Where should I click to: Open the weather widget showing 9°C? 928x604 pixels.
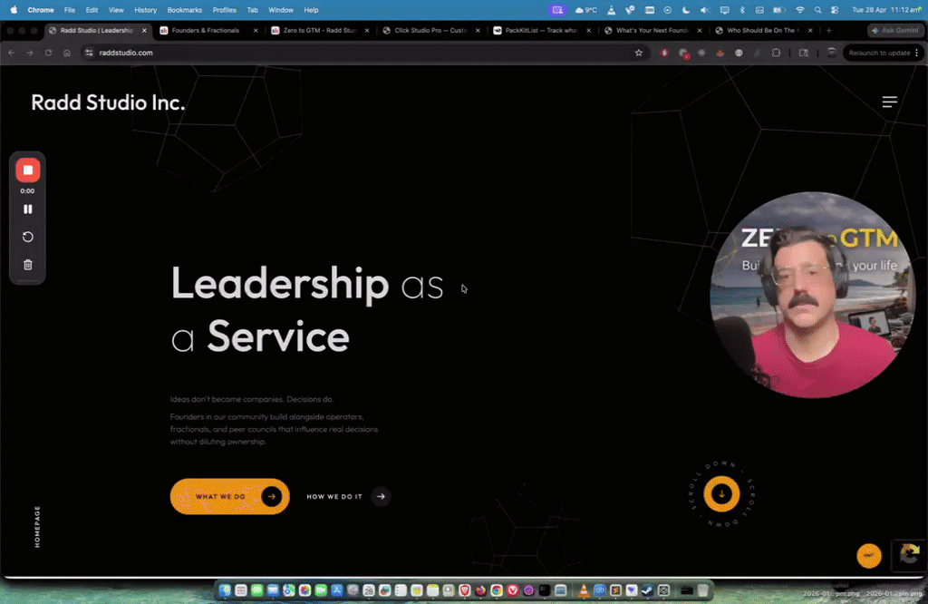click(586, 10)
